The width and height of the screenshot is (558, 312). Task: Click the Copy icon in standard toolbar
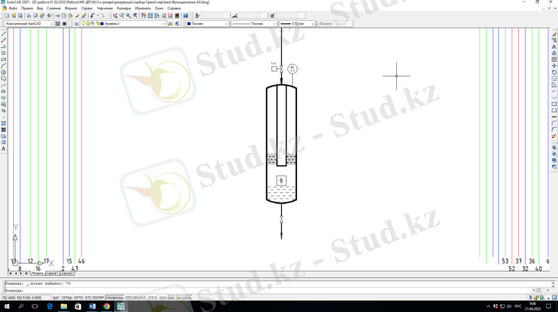pyautogui.click(x=63, y=15)
